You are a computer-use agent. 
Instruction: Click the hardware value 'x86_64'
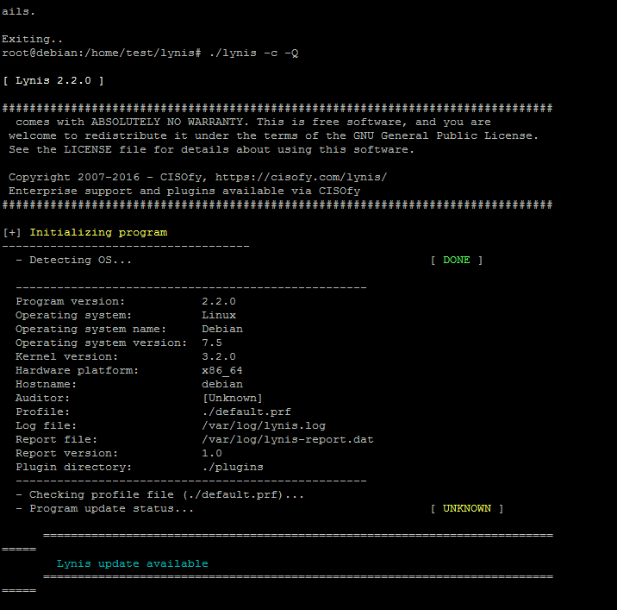(x=222, y=370)
